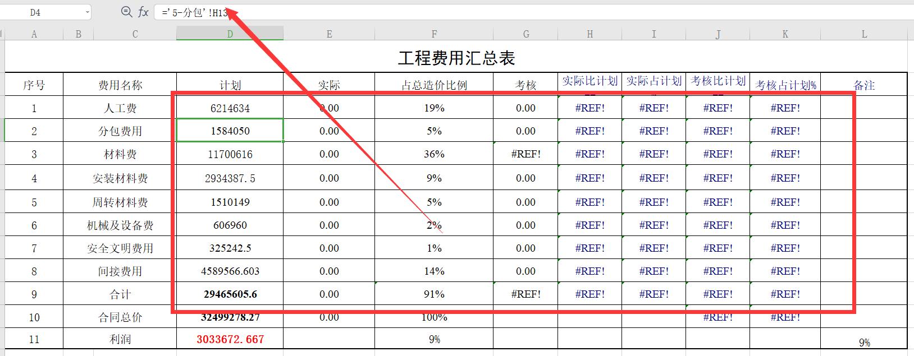Select column L header
This screenshot has height=356, width=914.
(865, 34)
